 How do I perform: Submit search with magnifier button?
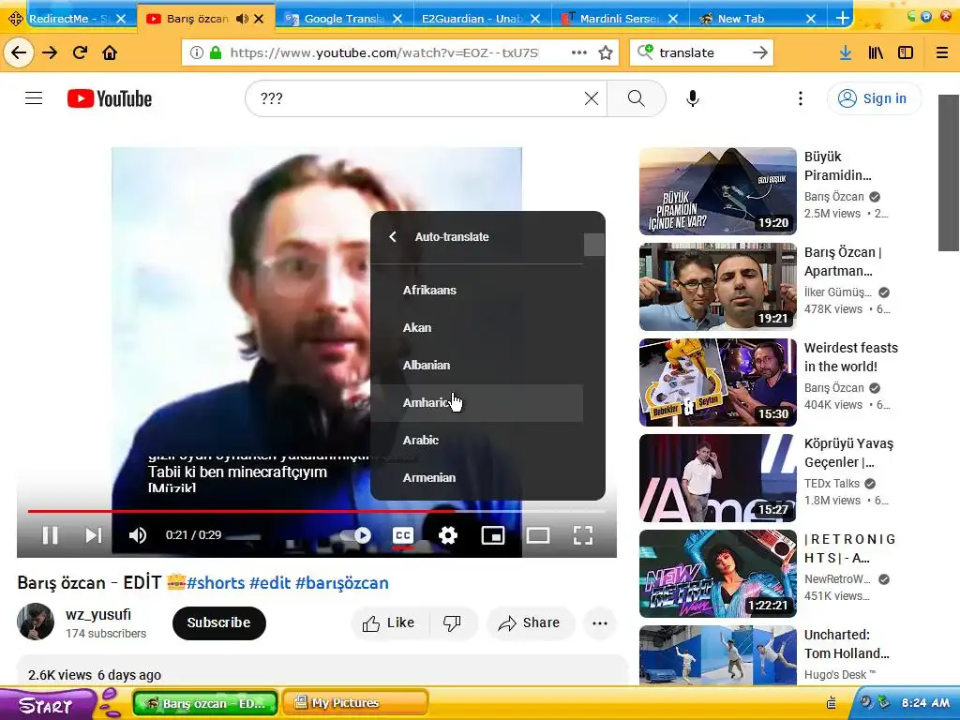click(637, 98)
